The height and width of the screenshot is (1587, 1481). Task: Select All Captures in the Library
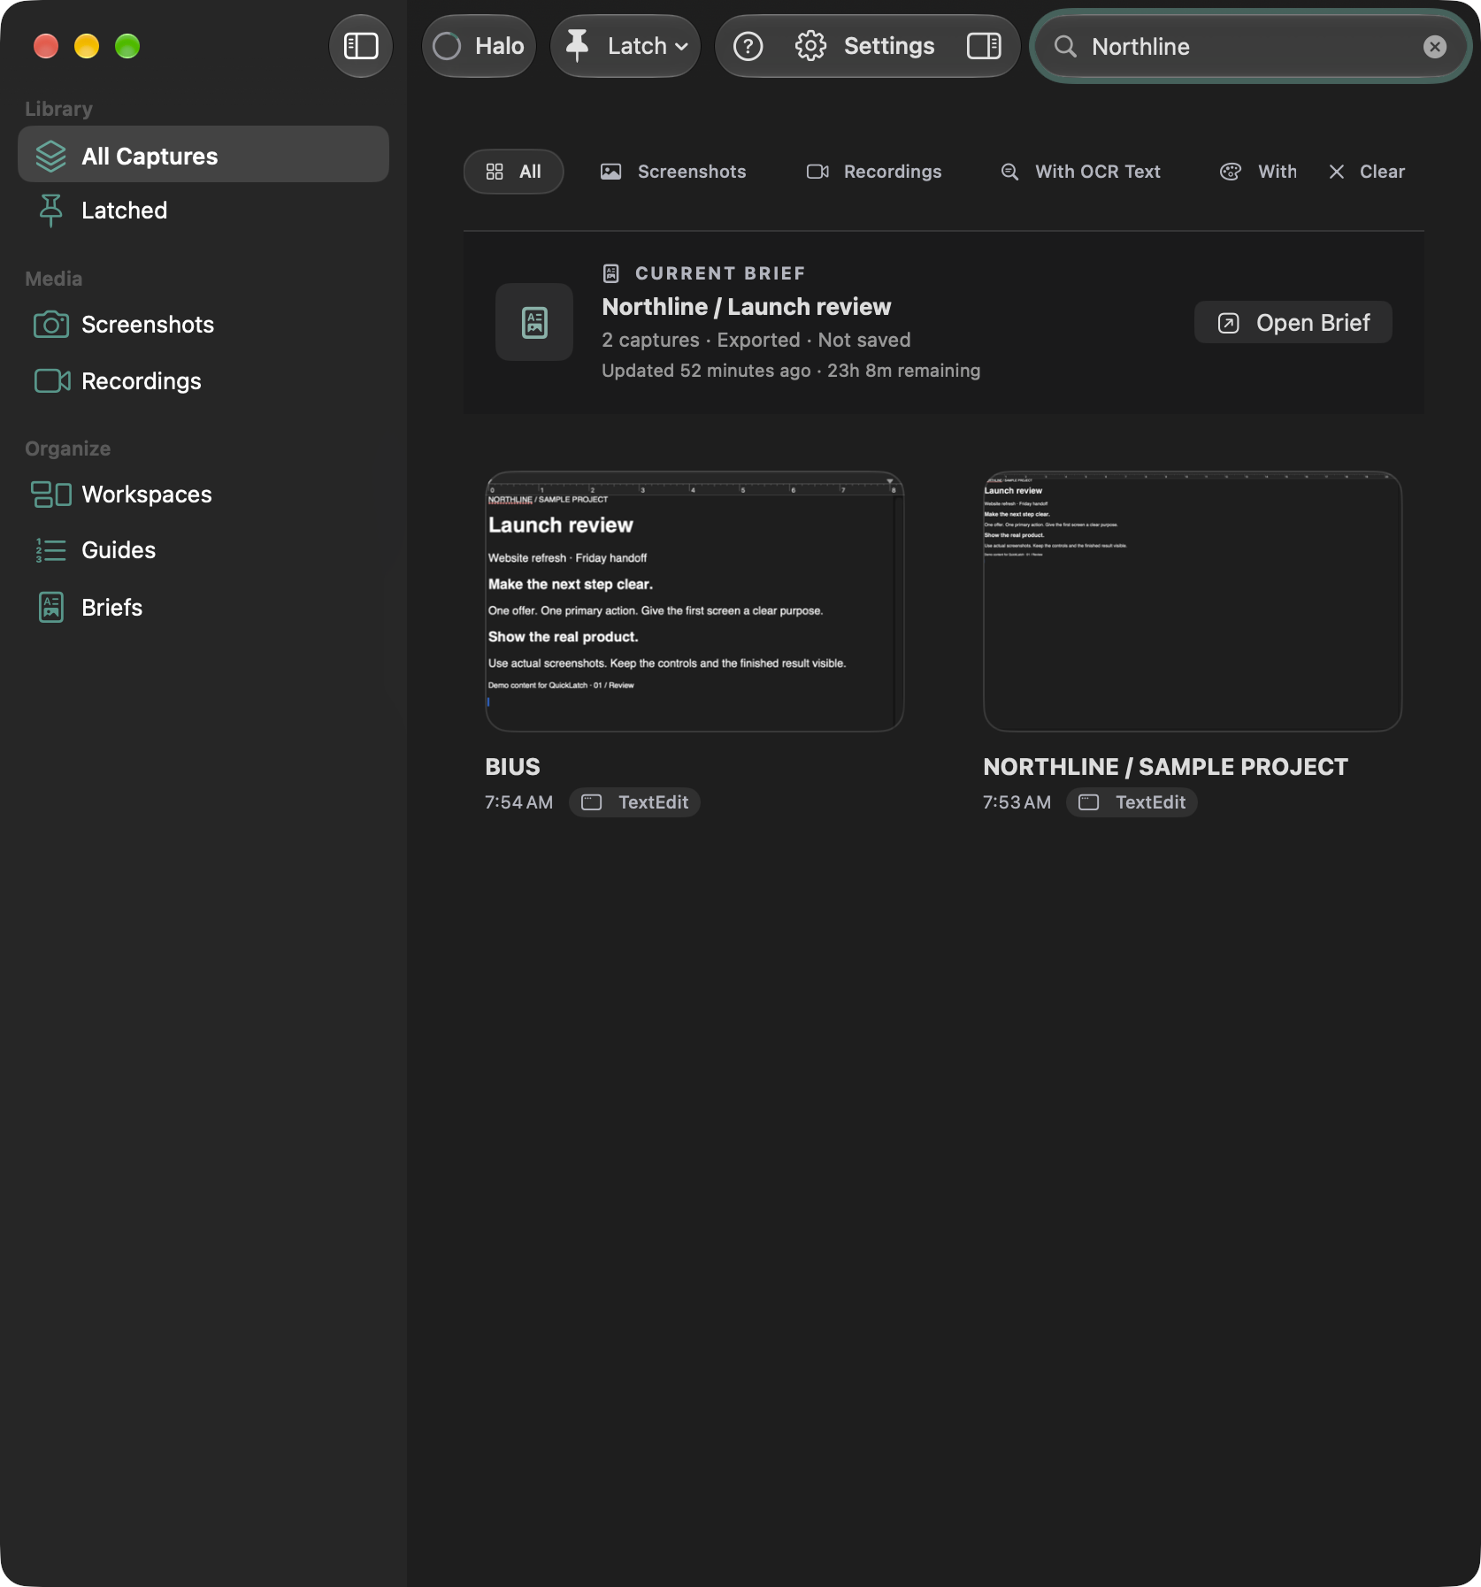coord(203,155)
